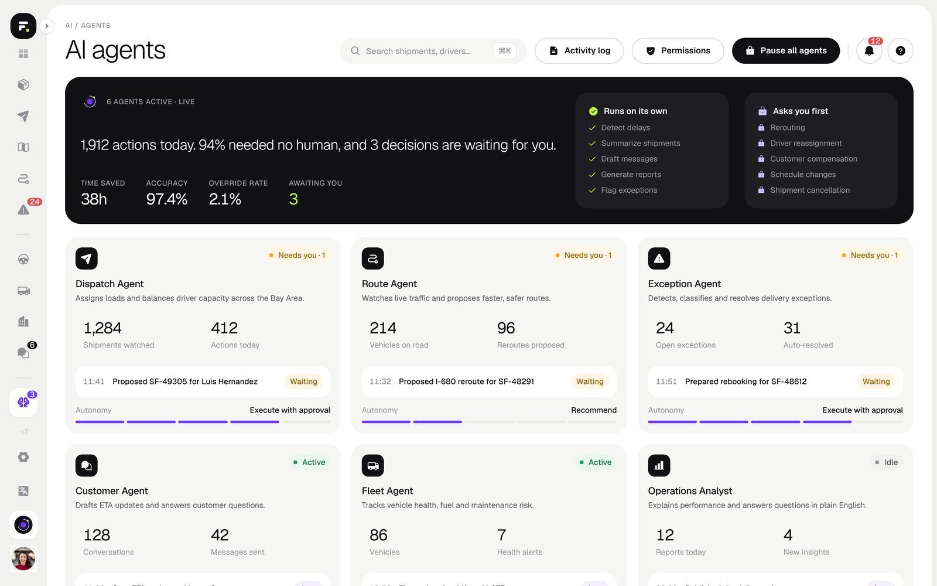Click the Dispatch Agent paper-plane icon
Screen dimensions: 937x586
87,258
